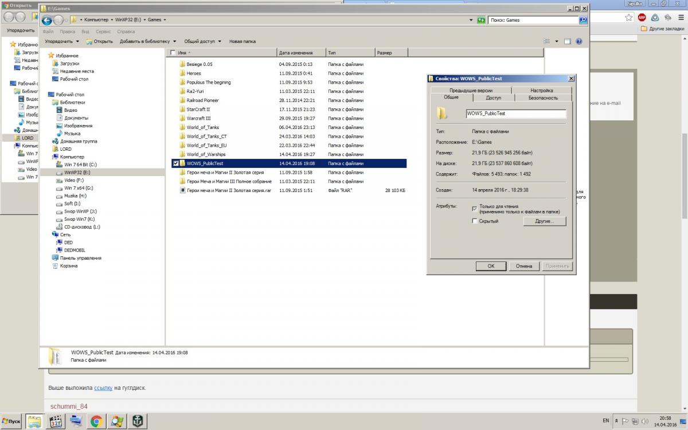Click the Избранное star icon in tree
This screenshot has height=430, width=688.
click(x=52, y=56)
